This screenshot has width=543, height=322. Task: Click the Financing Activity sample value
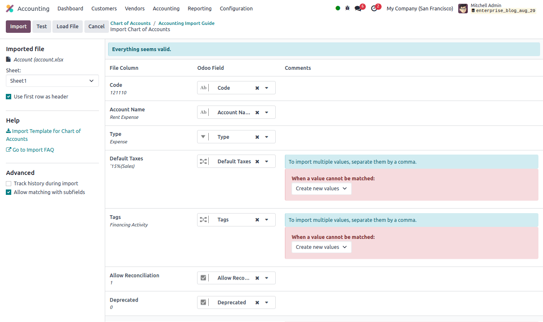point(129,225)
